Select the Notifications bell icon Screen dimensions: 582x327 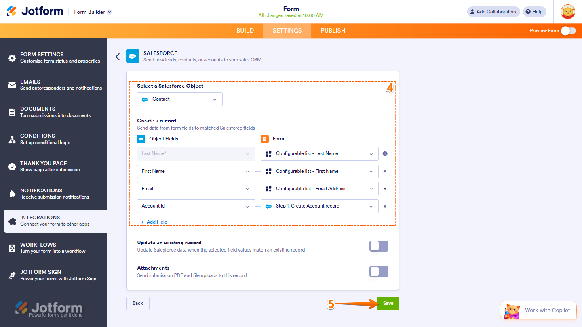[x=12, y=193]
